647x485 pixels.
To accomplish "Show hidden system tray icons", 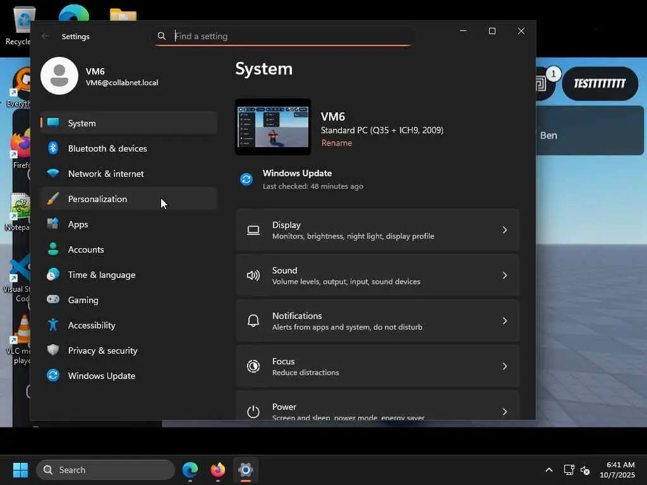I will coord(548,470).
